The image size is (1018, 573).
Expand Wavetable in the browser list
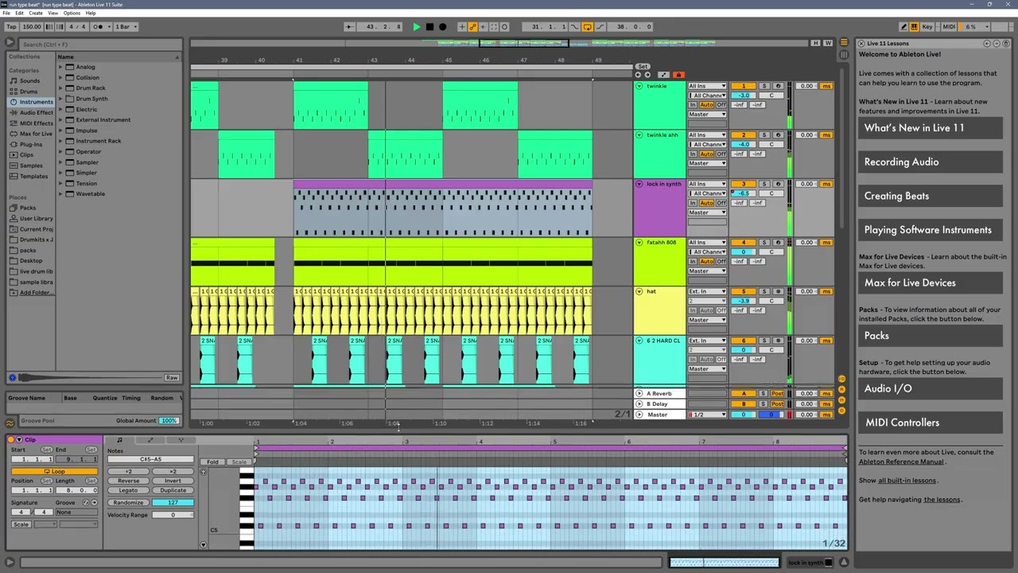tap(60, 194)
